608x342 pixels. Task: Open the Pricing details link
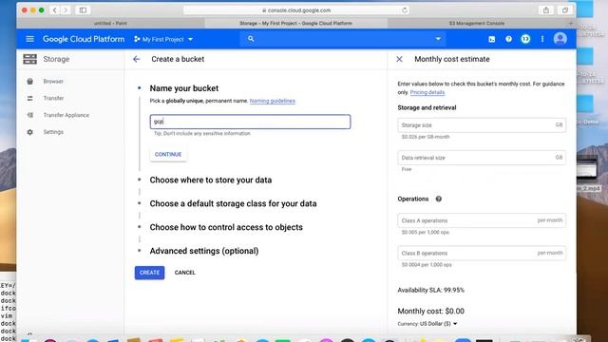tap(427, 92)
